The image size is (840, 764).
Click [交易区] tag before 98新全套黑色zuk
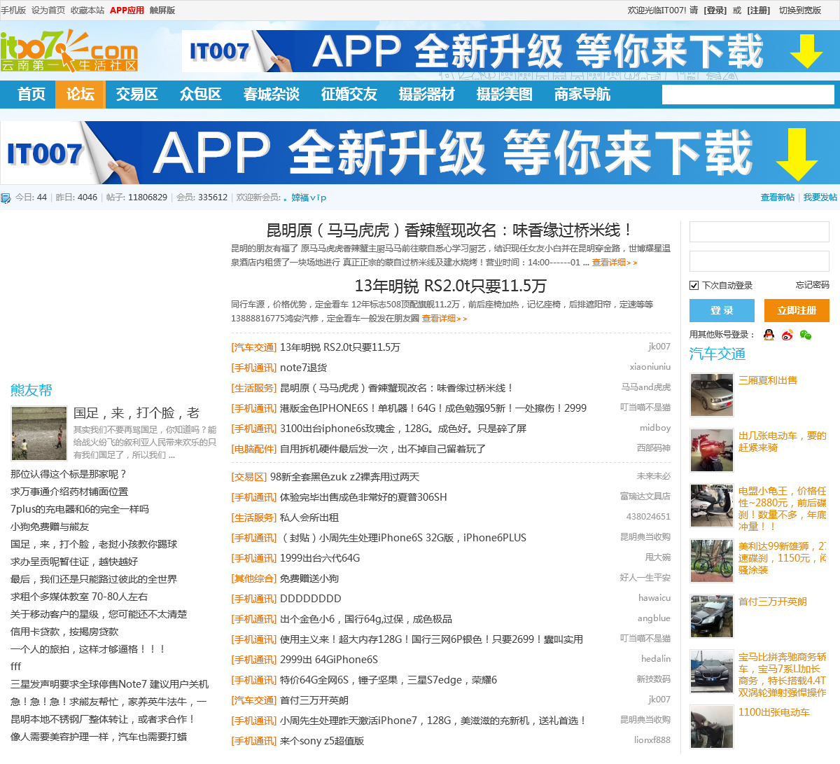pos(249,477)
